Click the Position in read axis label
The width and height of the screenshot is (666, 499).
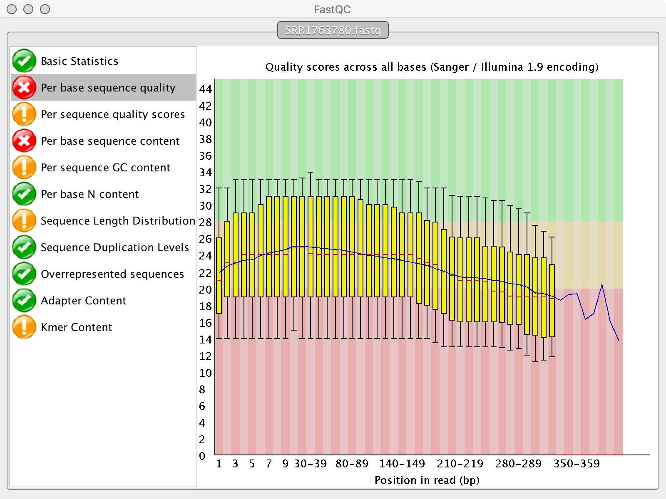[x=427, y=480]
